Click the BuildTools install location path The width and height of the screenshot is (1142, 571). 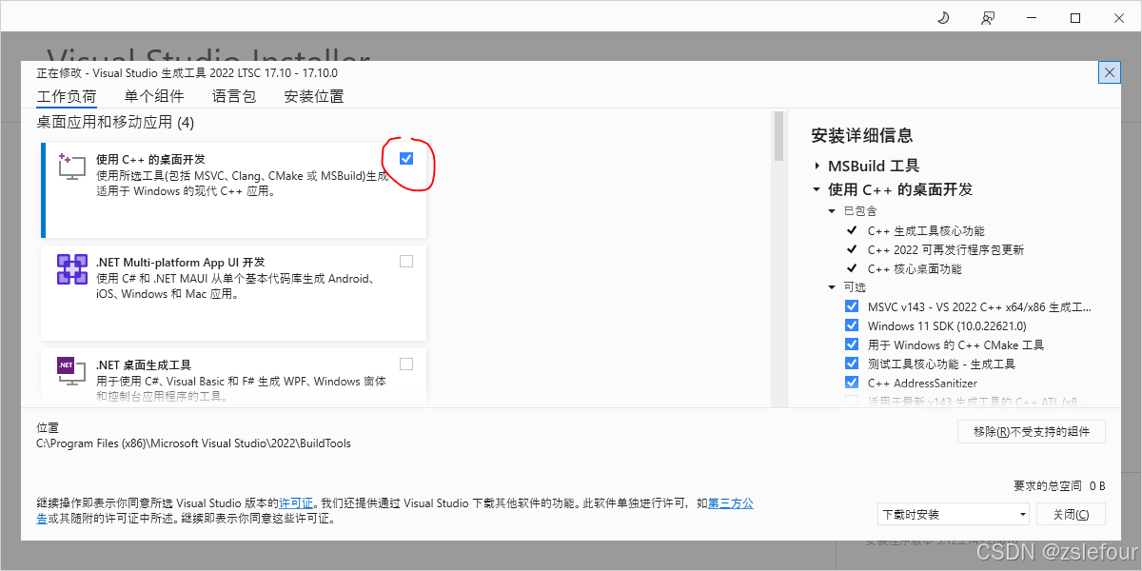coord(193,443)
